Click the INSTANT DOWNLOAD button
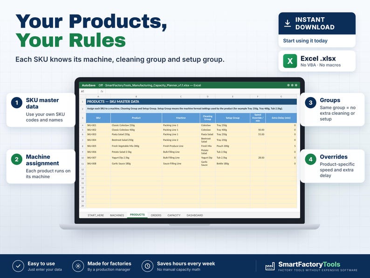 pos(317,23)
